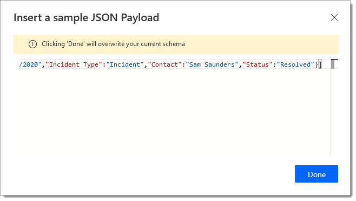This screenshot has height=201, width=356.
Task: Click the closing square bracket in the JSON
Action: 320,64
